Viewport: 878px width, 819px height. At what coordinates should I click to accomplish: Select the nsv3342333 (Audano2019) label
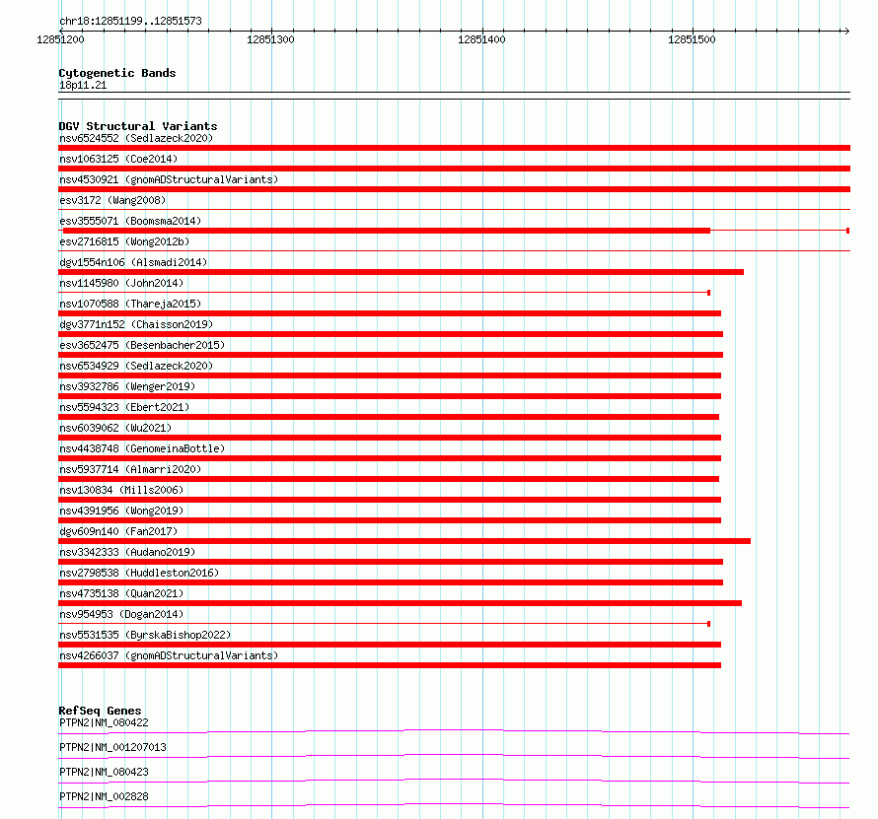tap(127, 552)
